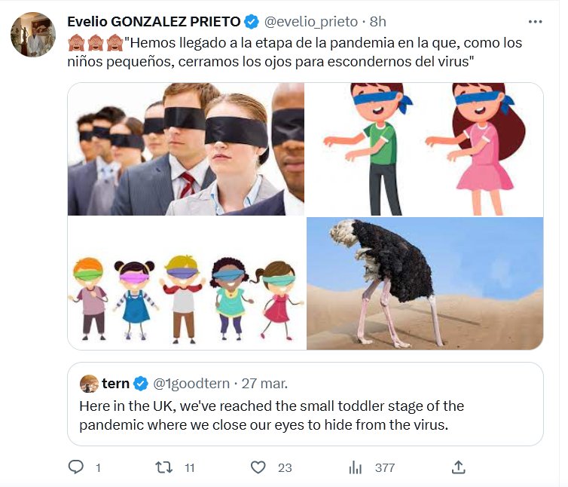The width and height of the screenshot is (568, 487).
Task: Open the 8h timestamp link
Action: click(x=378, y=22)
